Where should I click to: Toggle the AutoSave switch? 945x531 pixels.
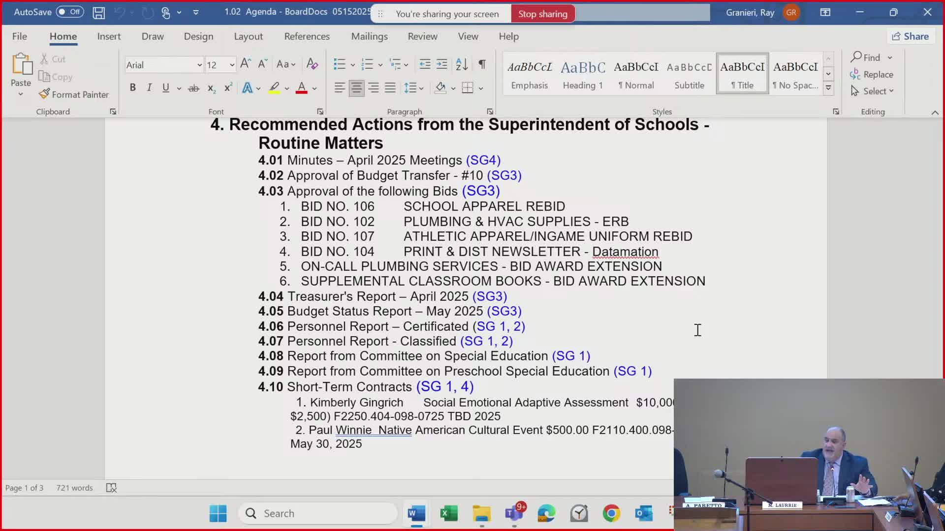point(69,12)
